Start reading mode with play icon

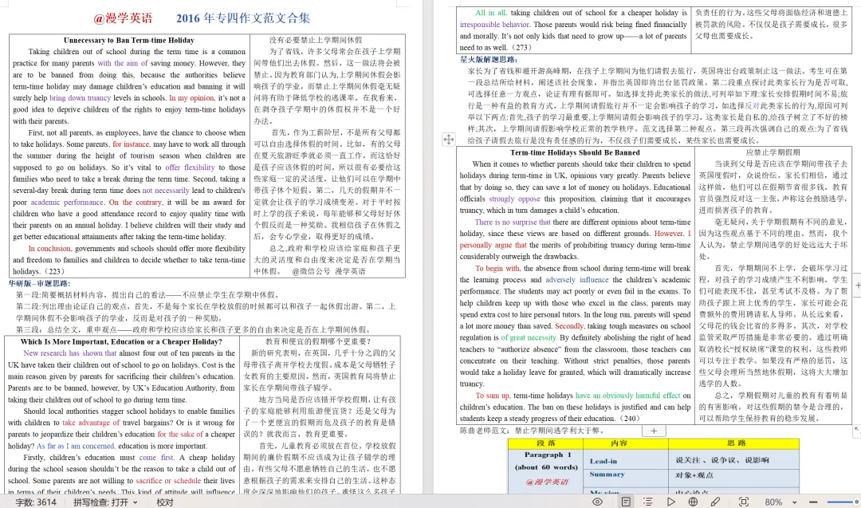tap(671, 502)
